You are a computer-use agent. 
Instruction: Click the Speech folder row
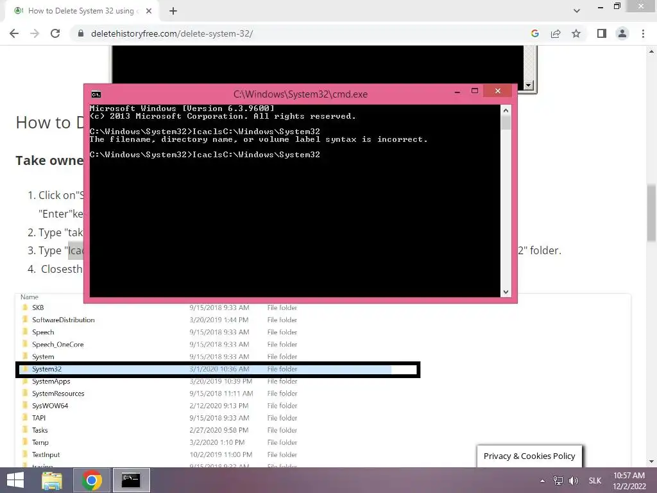coord(159,332)
